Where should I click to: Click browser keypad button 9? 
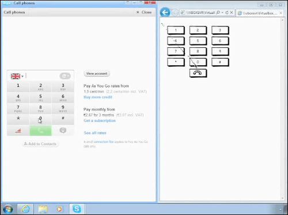tap(220, 51)
